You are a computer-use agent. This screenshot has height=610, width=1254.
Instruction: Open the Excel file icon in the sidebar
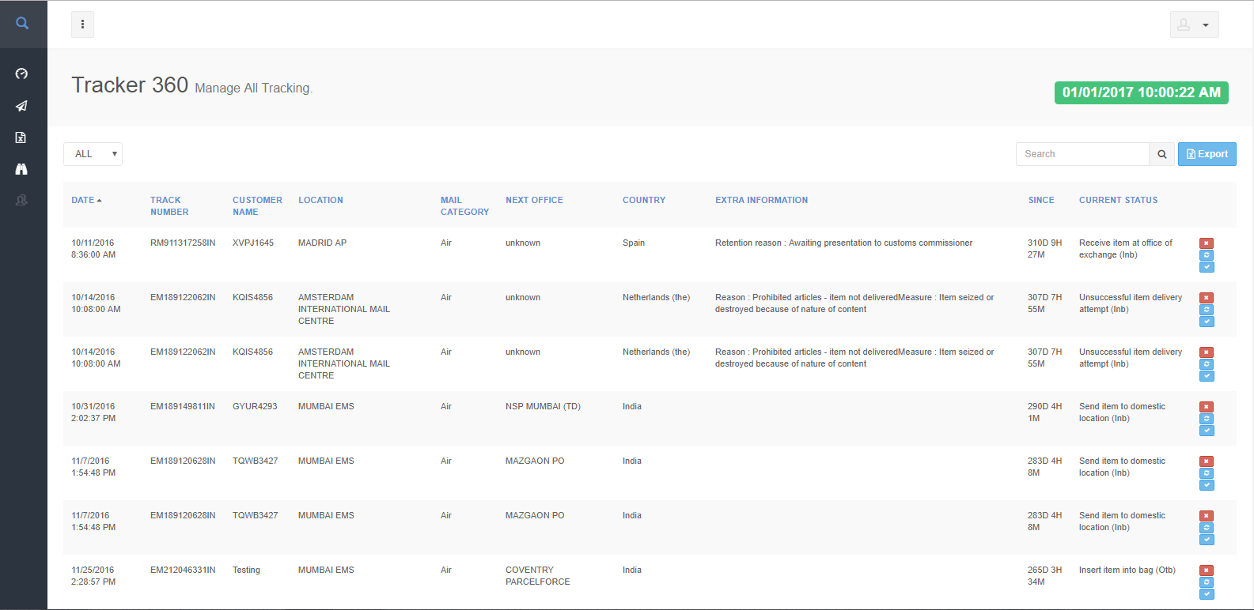[21, 137]
